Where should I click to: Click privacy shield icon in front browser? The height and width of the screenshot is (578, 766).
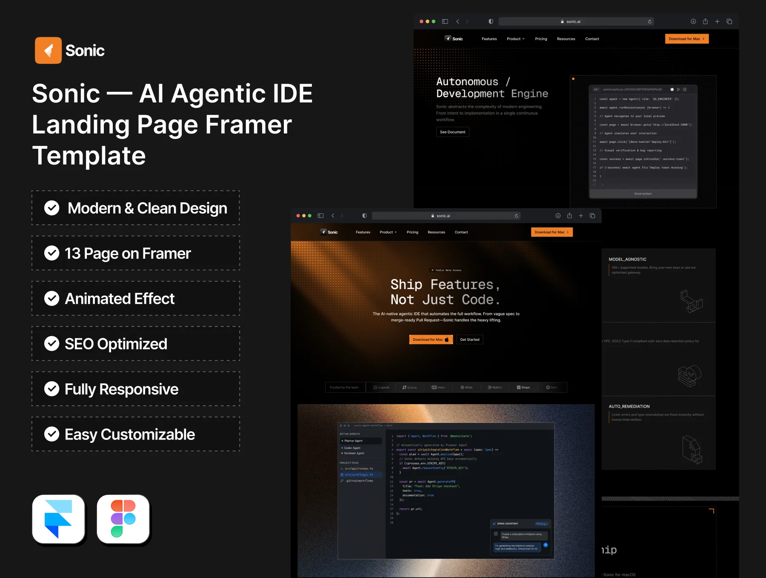[364, 216]
